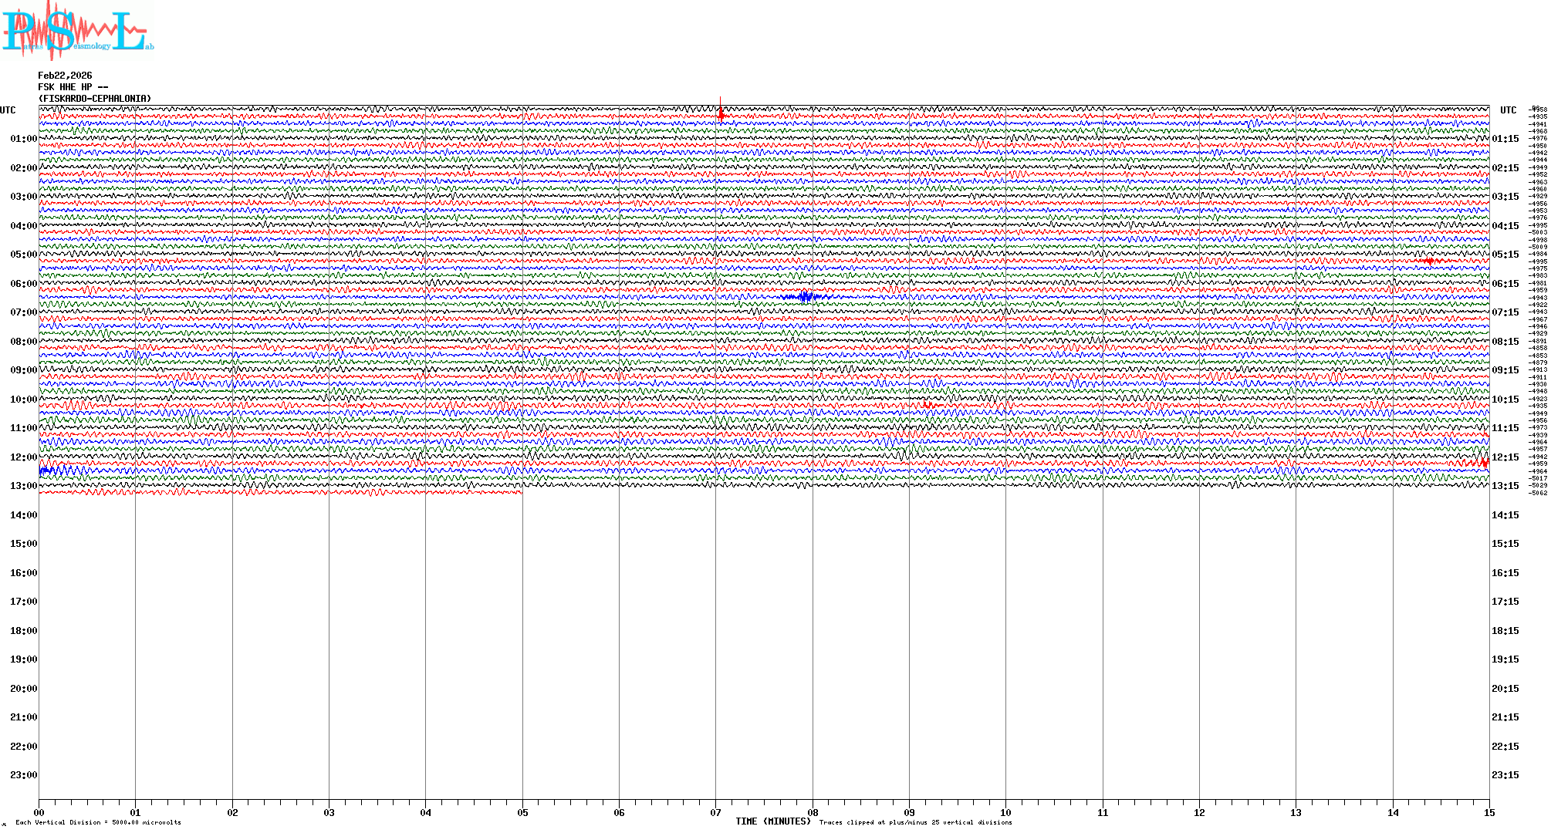Click the 06:00 hour label on left axis
The image size is (1551, 833).
click(x=23, y=284)
